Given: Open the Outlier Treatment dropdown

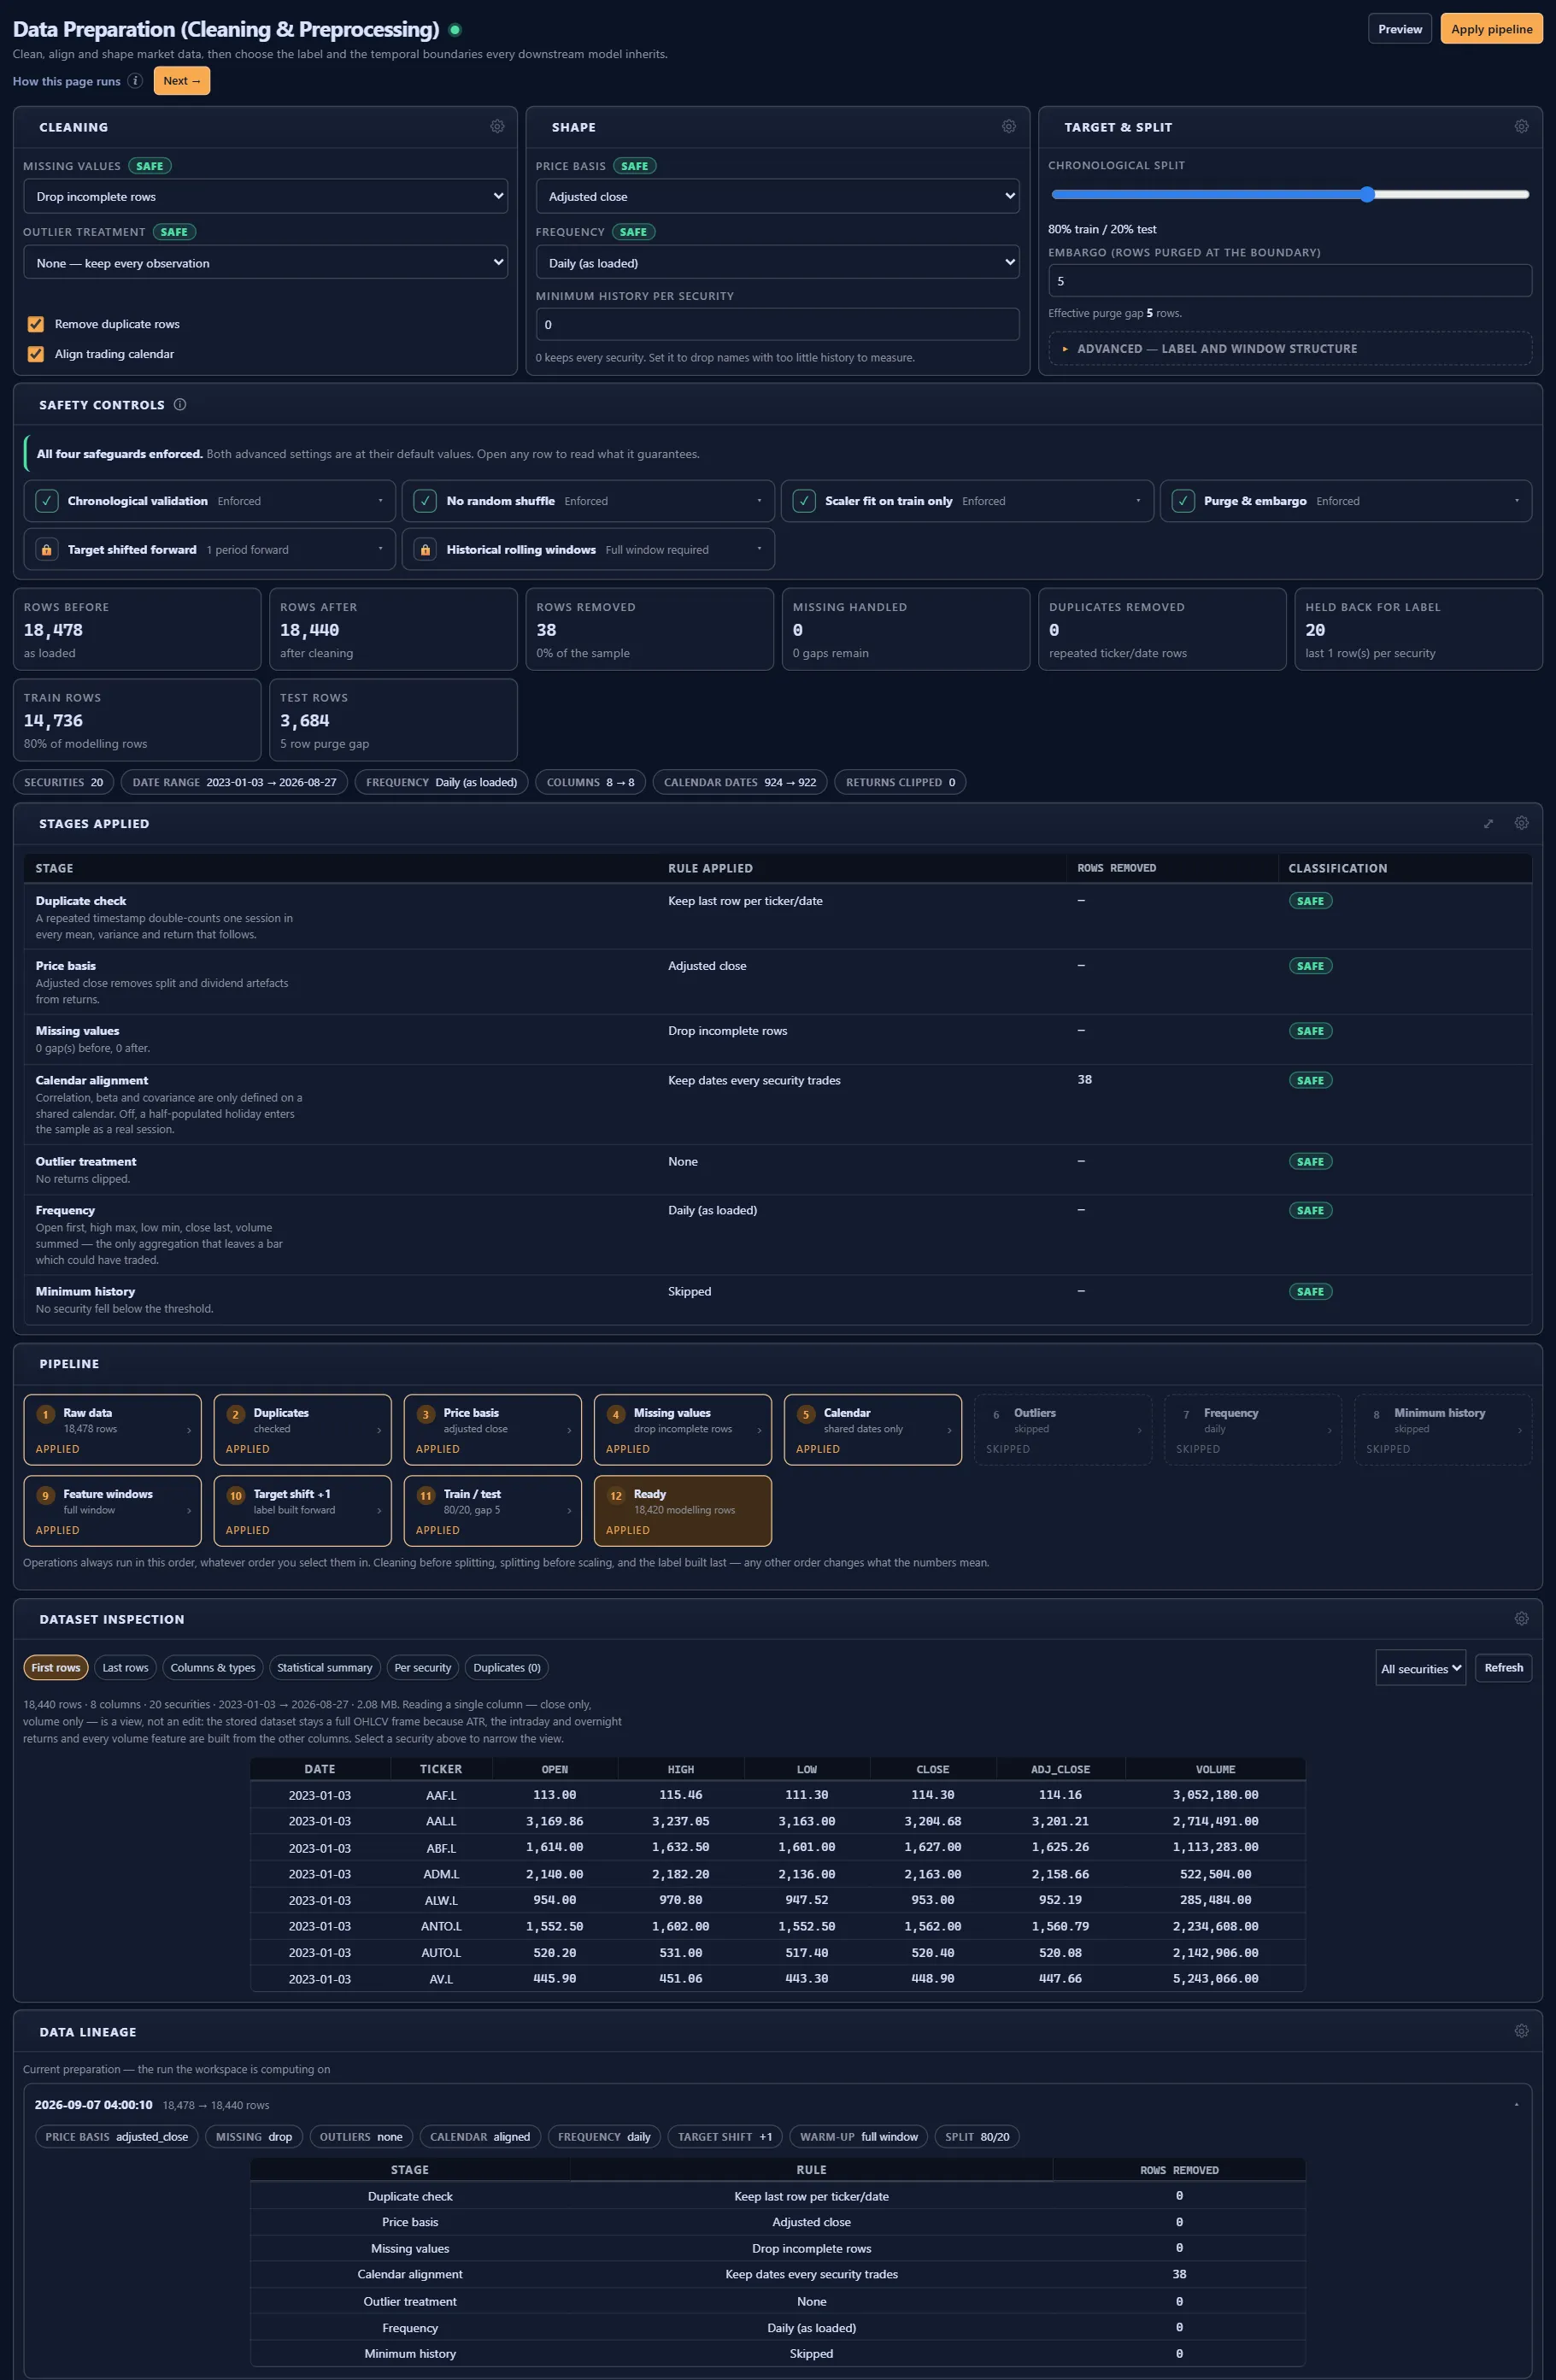Looking at the screenshot, I should 265,263.
